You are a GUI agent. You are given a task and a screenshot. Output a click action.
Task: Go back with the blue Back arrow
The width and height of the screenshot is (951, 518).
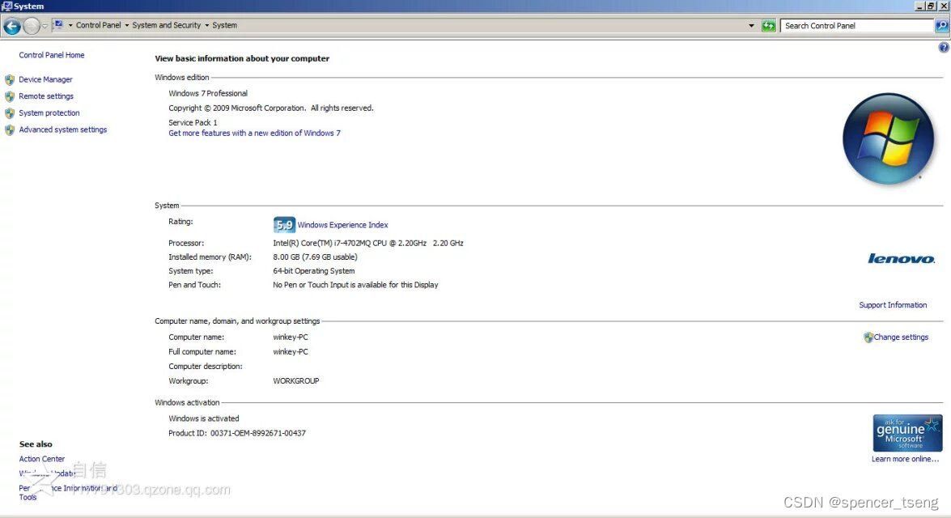click(12, 26)
